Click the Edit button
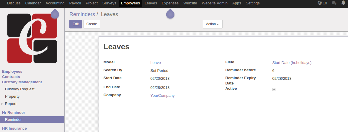The width and height of the screenshot is (348, 132). [x=76, y=24]
